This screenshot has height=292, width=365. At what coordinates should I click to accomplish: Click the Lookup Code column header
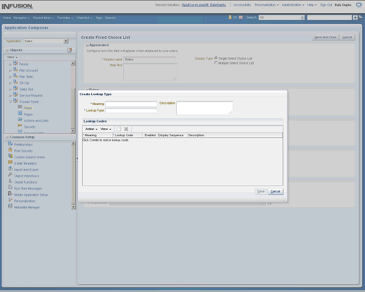tap(127, 135)
